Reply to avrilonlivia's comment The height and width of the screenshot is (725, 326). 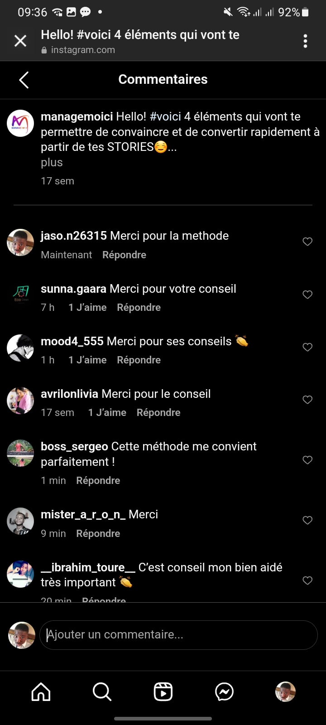158,413
